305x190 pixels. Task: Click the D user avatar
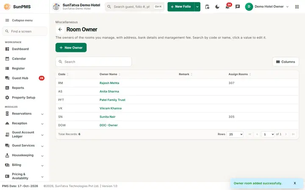click(249, 7)
